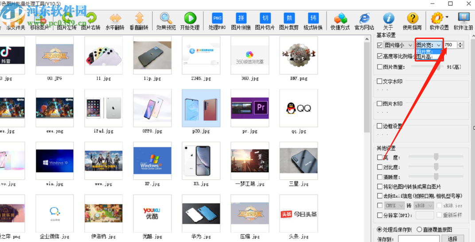Enable the 亮度 brightness checkbox

(x=380, y=157)
